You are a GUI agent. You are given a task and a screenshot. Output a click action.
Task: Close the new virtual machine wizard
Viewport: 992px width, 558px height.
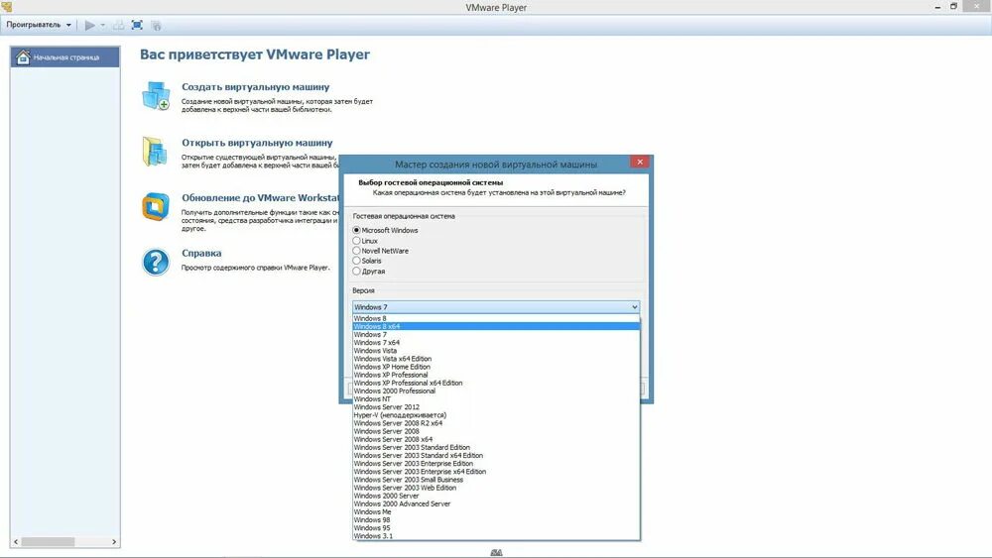[x=640, y=162]
